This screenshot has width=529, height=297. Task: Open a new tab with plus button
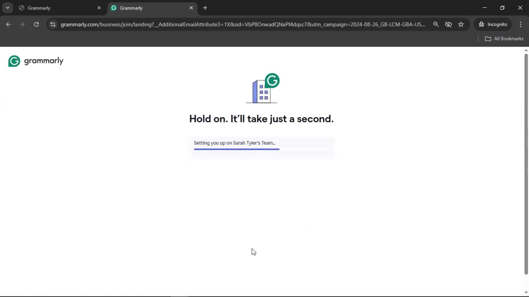[205, 8]
